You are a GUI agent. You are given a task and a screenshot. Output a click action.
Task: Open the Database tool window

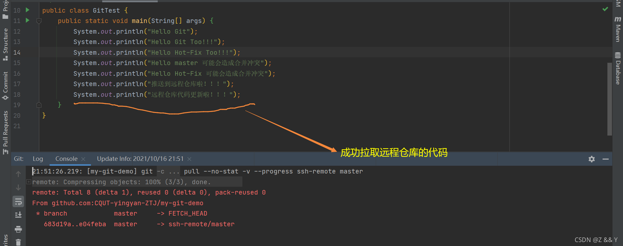point(618,68)
